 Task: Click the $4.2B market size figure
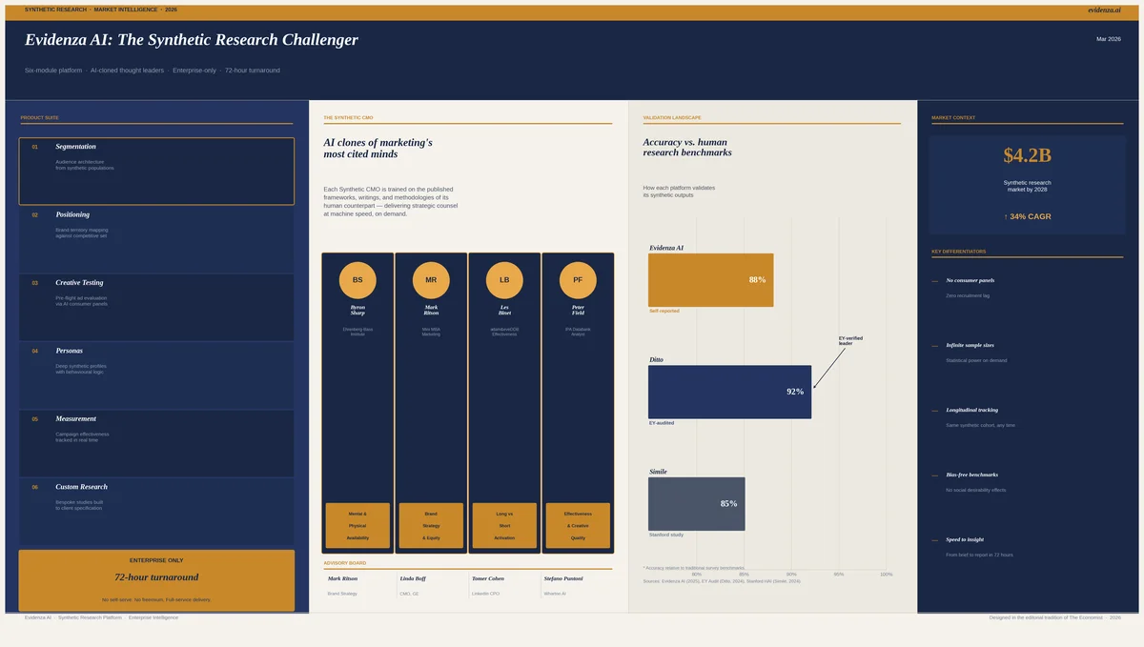click(x=1027, y=155)
